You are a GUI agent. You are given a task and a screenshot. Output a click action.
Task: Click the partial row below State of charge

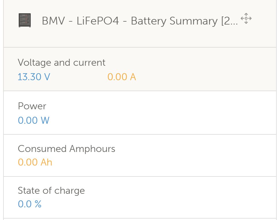point(138,219)
